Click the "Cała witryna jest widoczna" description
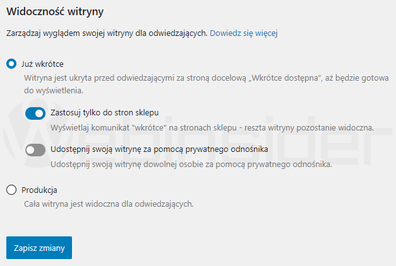 click(107, 204)
